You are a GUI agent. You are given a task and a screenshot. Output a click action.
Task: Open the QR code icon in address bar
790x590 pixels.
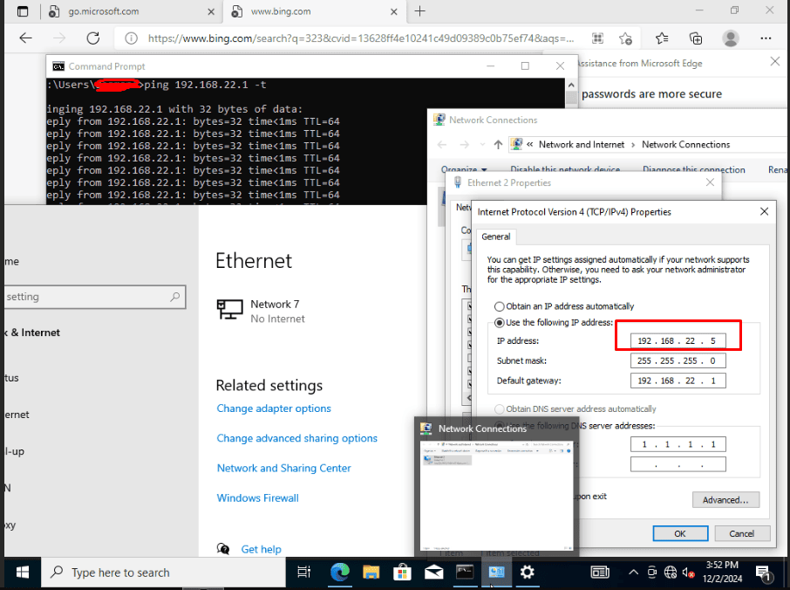point(597,38)
